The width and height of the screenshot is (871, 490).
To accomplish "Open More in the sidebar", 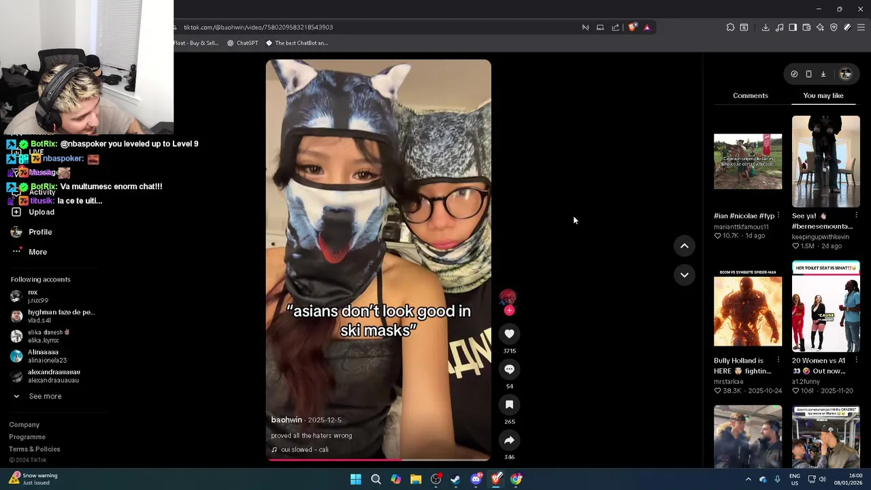I will [29, 252].
